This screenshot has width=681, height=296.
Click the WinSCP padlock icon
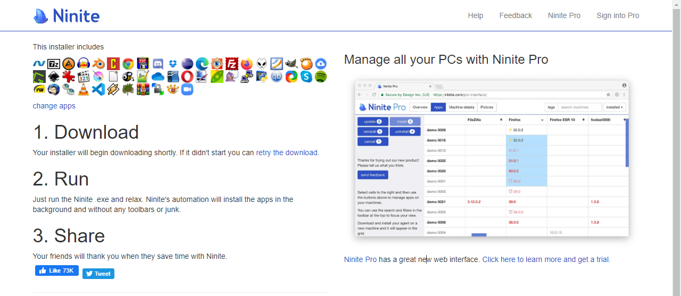[159, 89]
